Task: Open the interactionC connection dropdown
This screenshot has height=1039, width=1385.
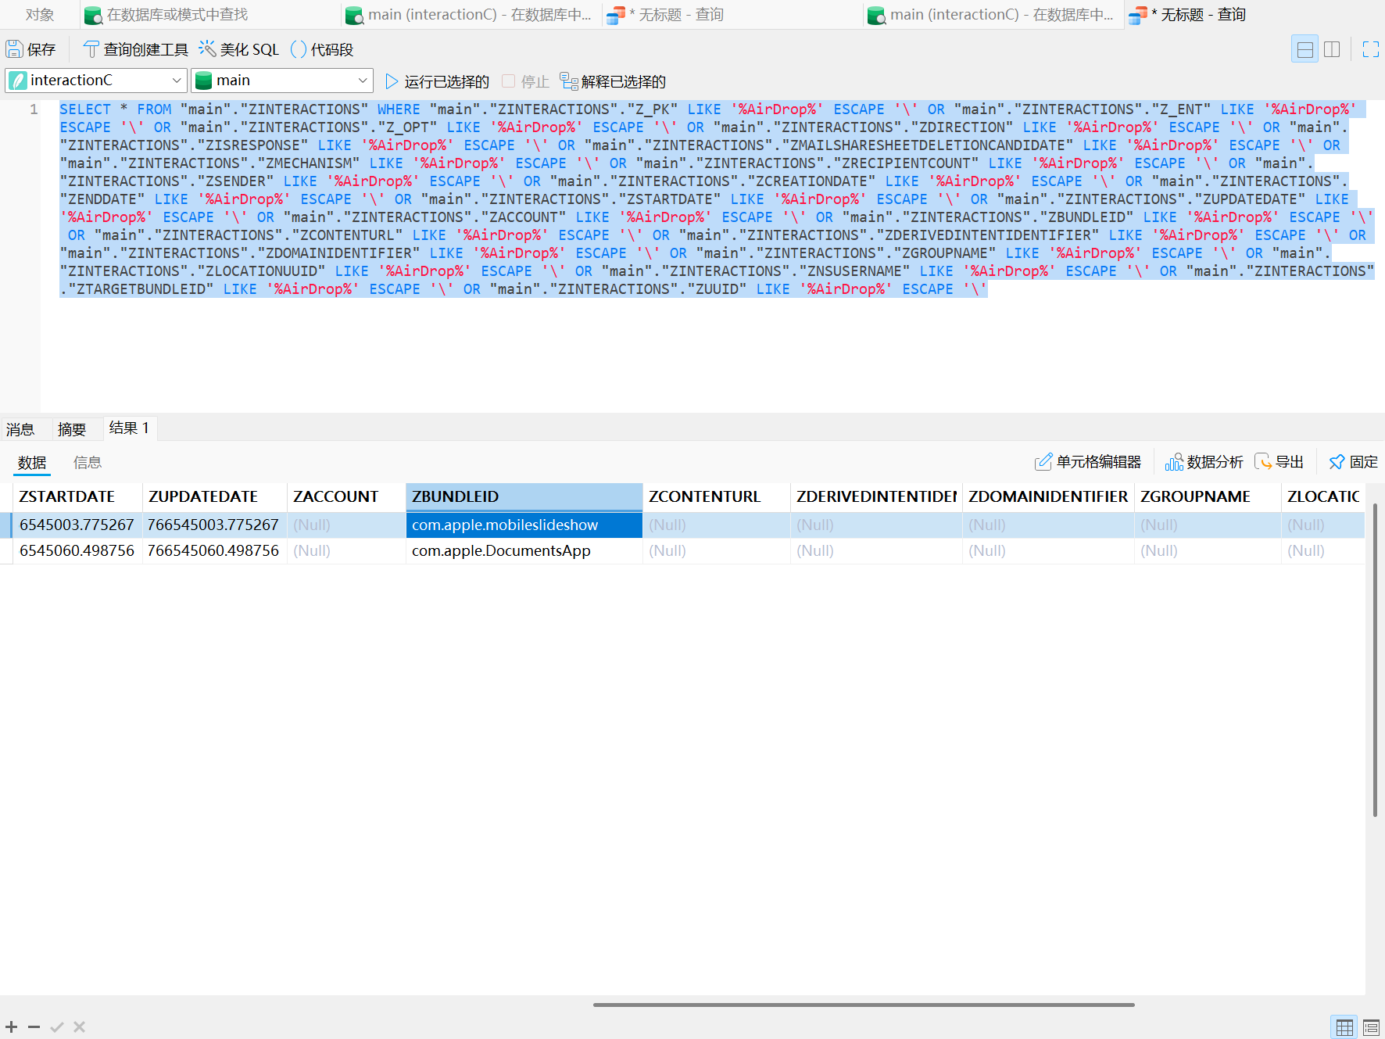Action: click(96, 81)
